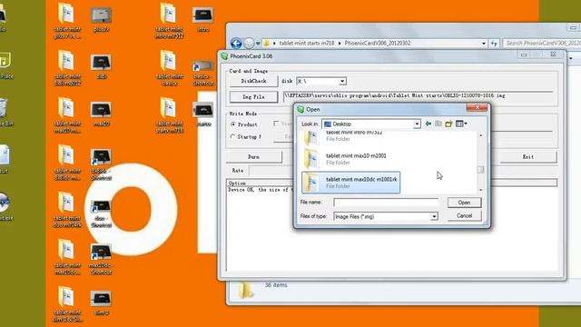Click PhoenixCardV306_20120302 in the address bar
The width and height of the screenshot is (581, 327).
(x=378, y=44)
